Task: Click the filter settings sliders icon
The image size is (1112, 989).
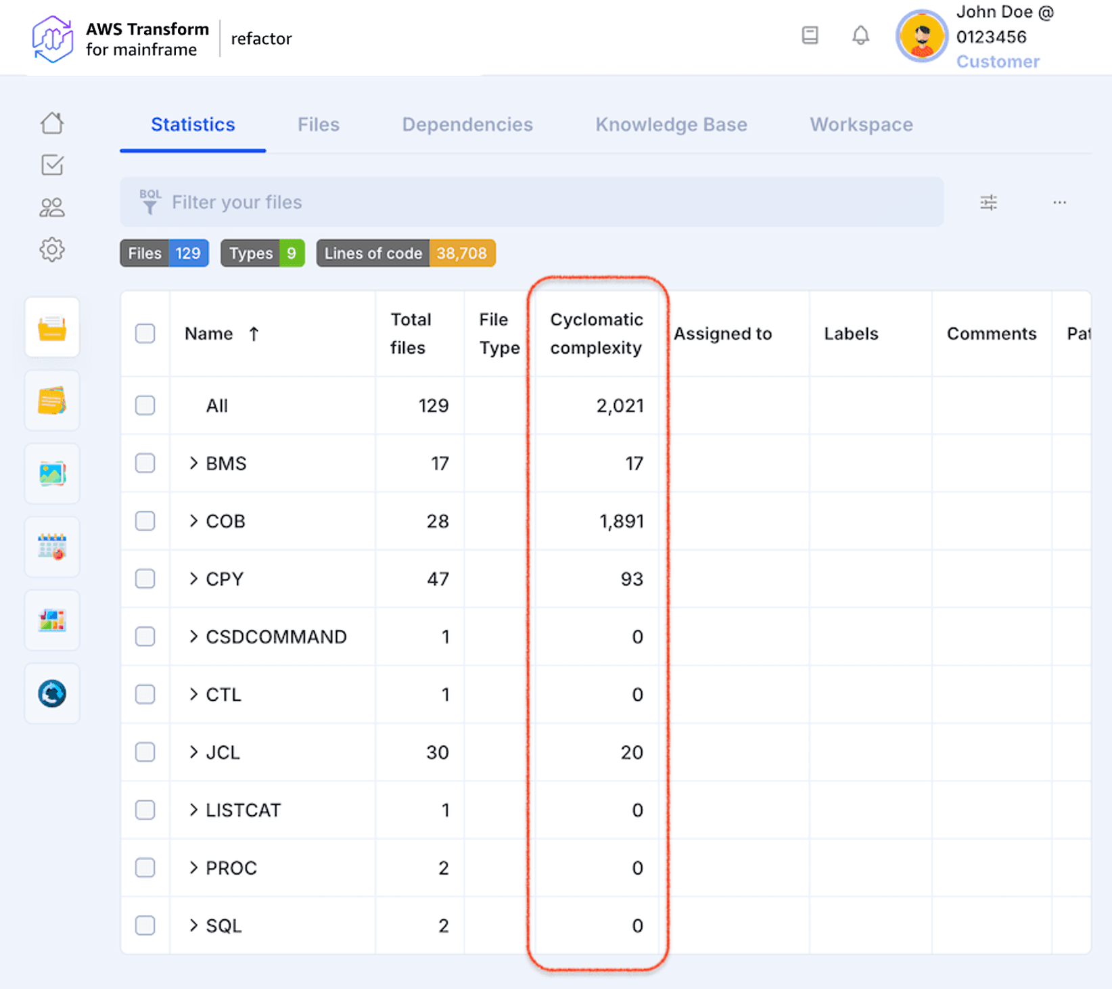Action: pyautogui.click(x=988, y=202)
